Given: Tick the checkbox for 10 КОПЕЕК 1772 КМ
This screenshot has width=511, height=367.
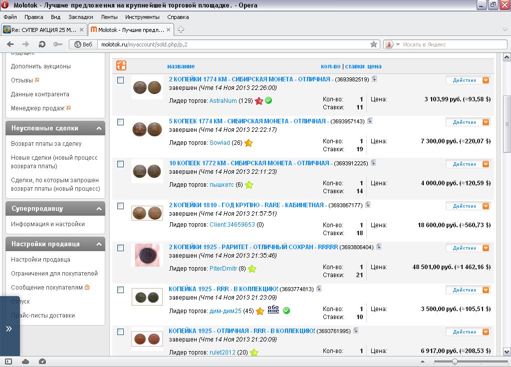Looking at the screenshot, I should (x=121, y=164).
